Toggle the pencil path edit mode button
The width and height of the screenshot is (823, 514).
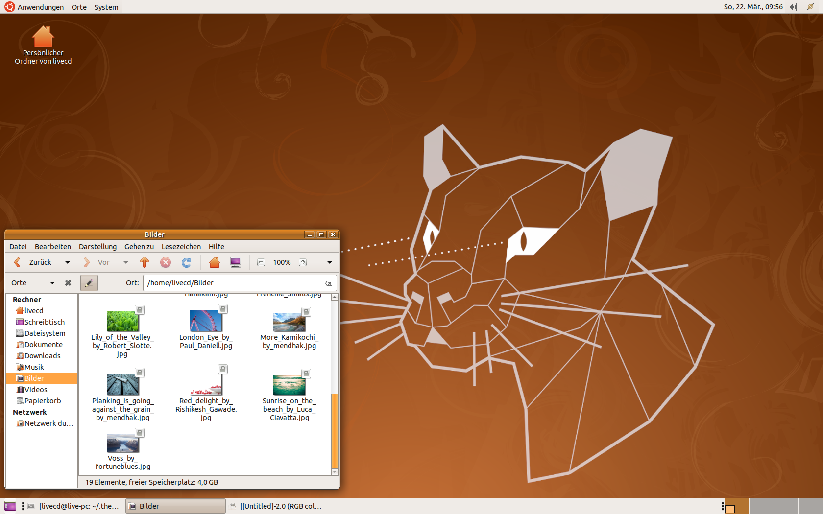click(x=89, y=283)
